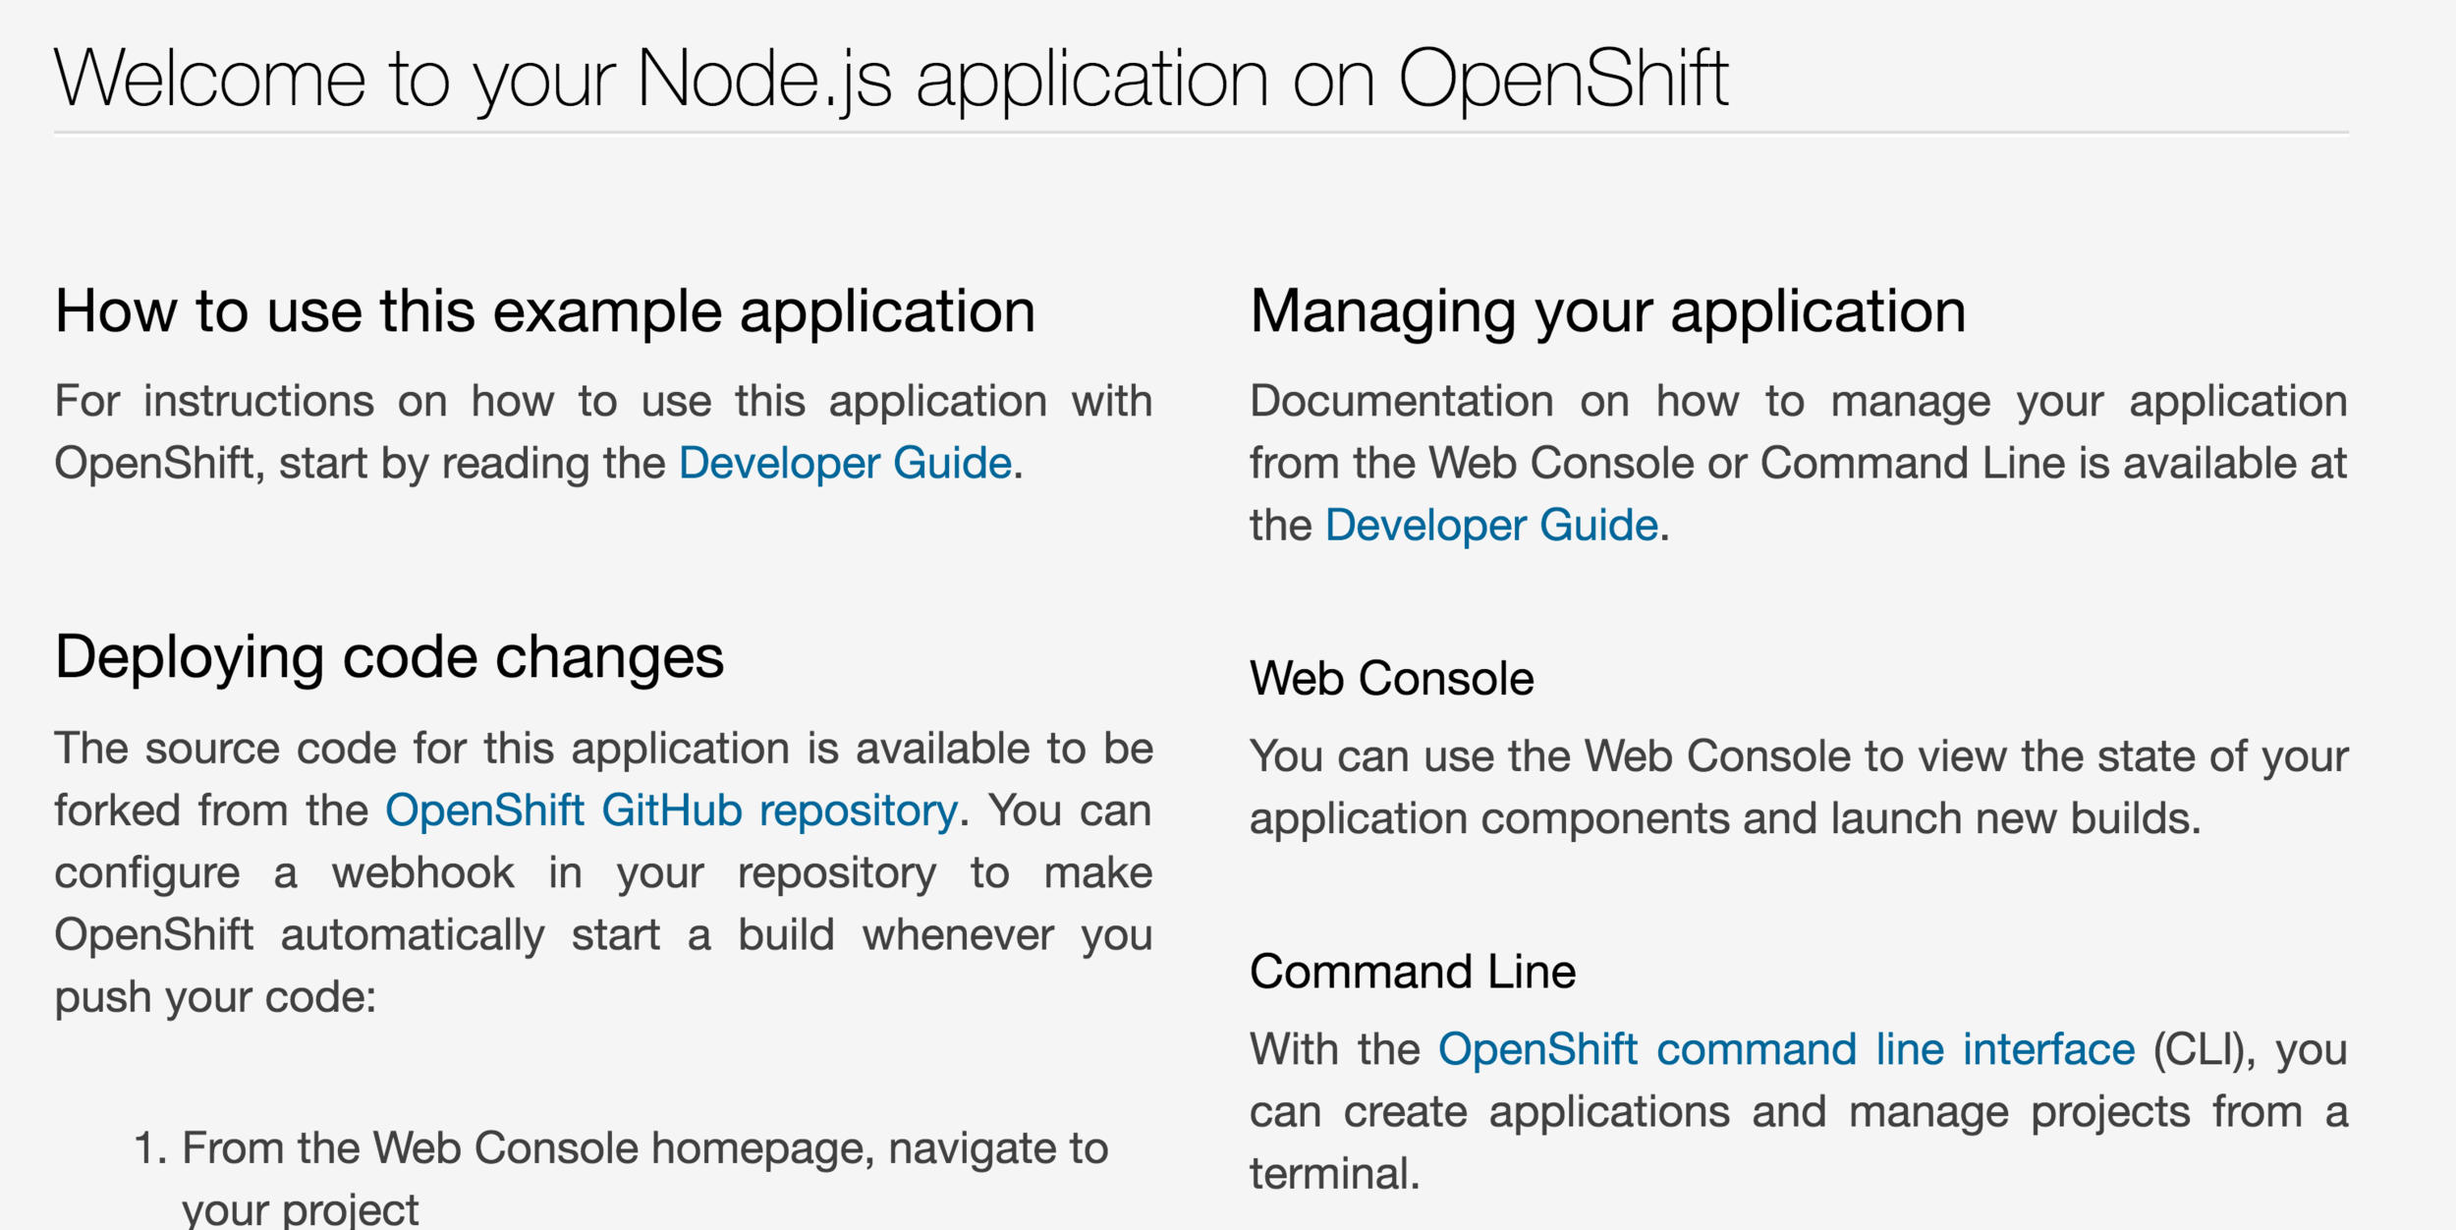The width and height of the screenshot is (2456, 1230).
Task: Click the Managing your application heading
Action: coord(1606,311)
